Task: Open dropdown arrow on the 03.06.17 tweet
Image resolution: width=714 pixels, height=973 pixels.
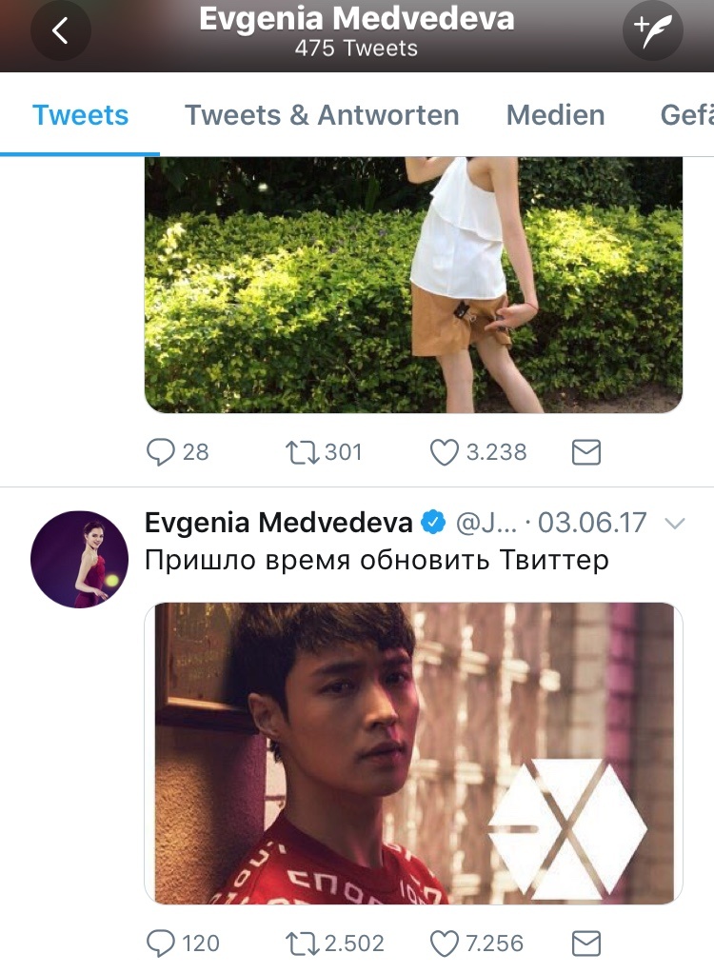Action: pyautogui.click(x=674, y=523)
